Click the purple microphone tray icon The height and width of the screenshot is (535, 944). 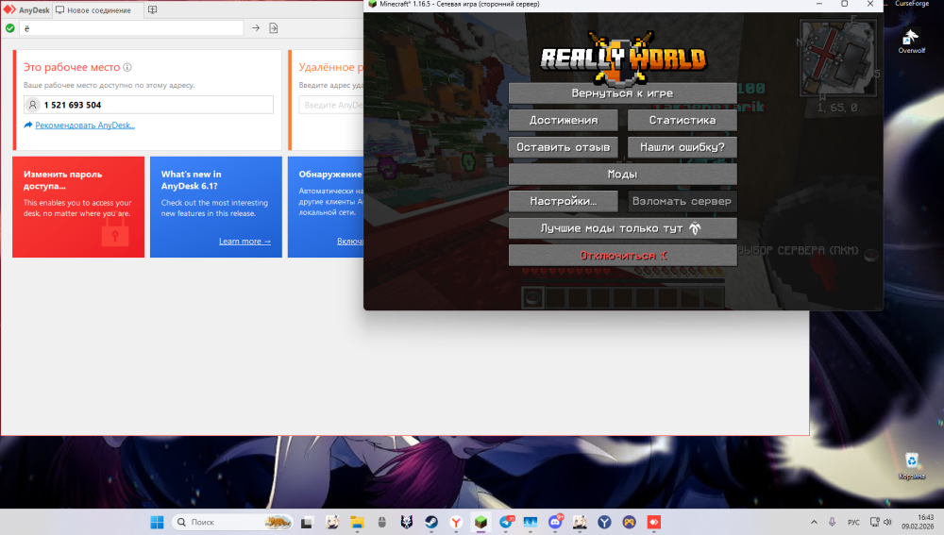click(832, 523)
